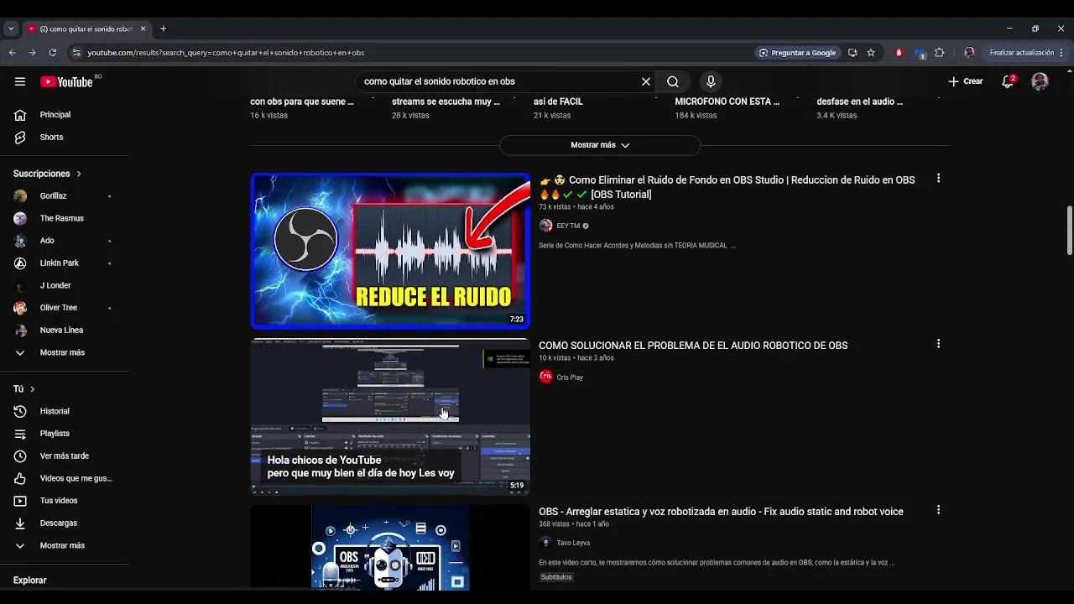Bookmark the page with the star icon
The image size is (1074, 604).
pyautogui.click(x=871, y=52)
